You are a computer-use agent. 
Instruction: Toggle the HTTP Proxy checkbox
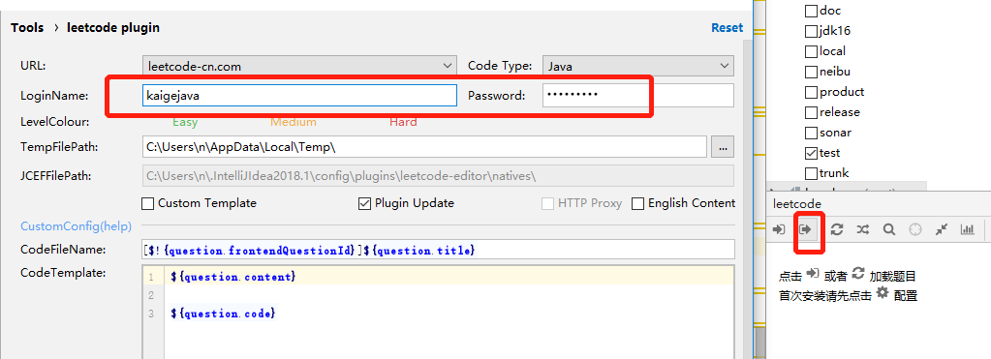pyautogui.click(x=548, y=204)
